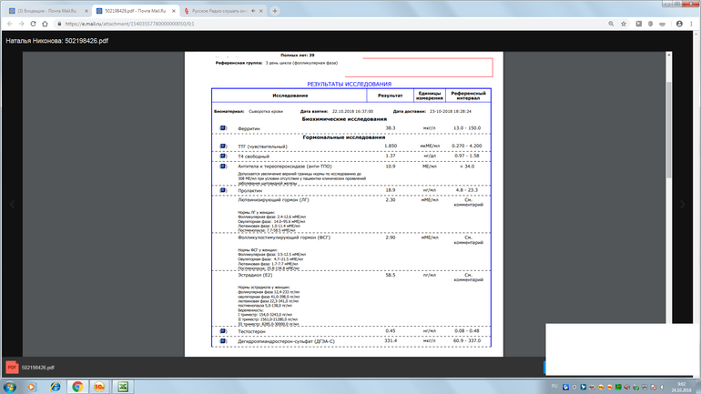Screen dimensions: 701x394
Task: Click the icon next to the Пролактин row
Action: tap(223, 190)
